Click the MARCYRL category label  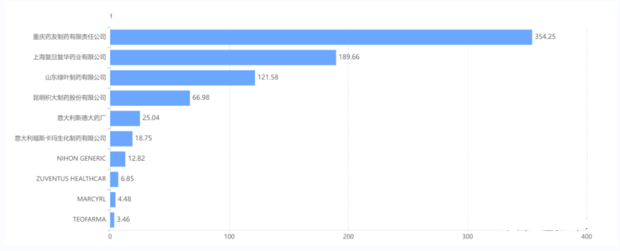click(x=91, y=199)
